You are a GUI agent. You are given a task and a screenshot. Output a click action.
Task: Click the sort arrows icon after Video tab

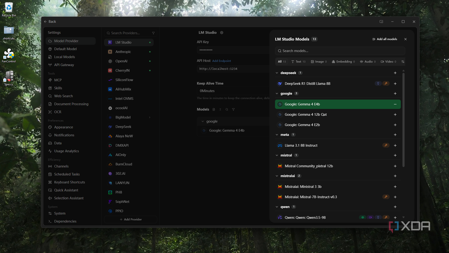[x=403, y=62]
